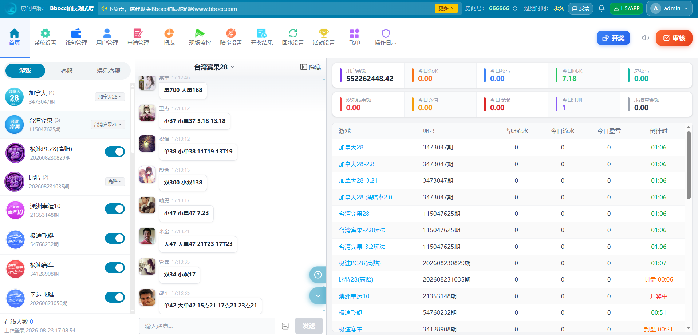Click the round scroll-down chevron button
698x335 pixels.
tap(318, 296)
